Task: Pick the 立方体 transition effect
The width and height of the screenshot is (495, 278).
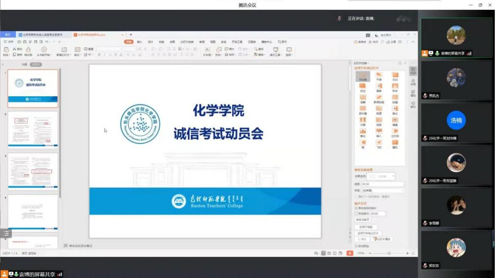Action: [x=395, y=132]
